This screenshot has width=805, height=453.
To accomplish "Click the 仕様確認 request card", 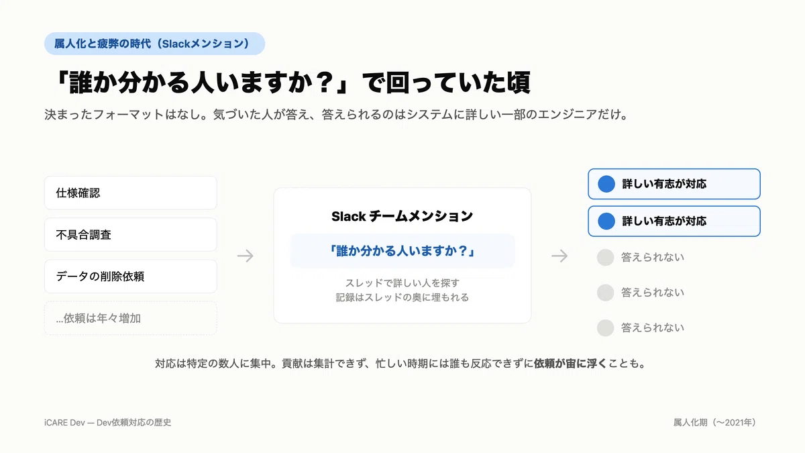I will (x=131, y=193).
